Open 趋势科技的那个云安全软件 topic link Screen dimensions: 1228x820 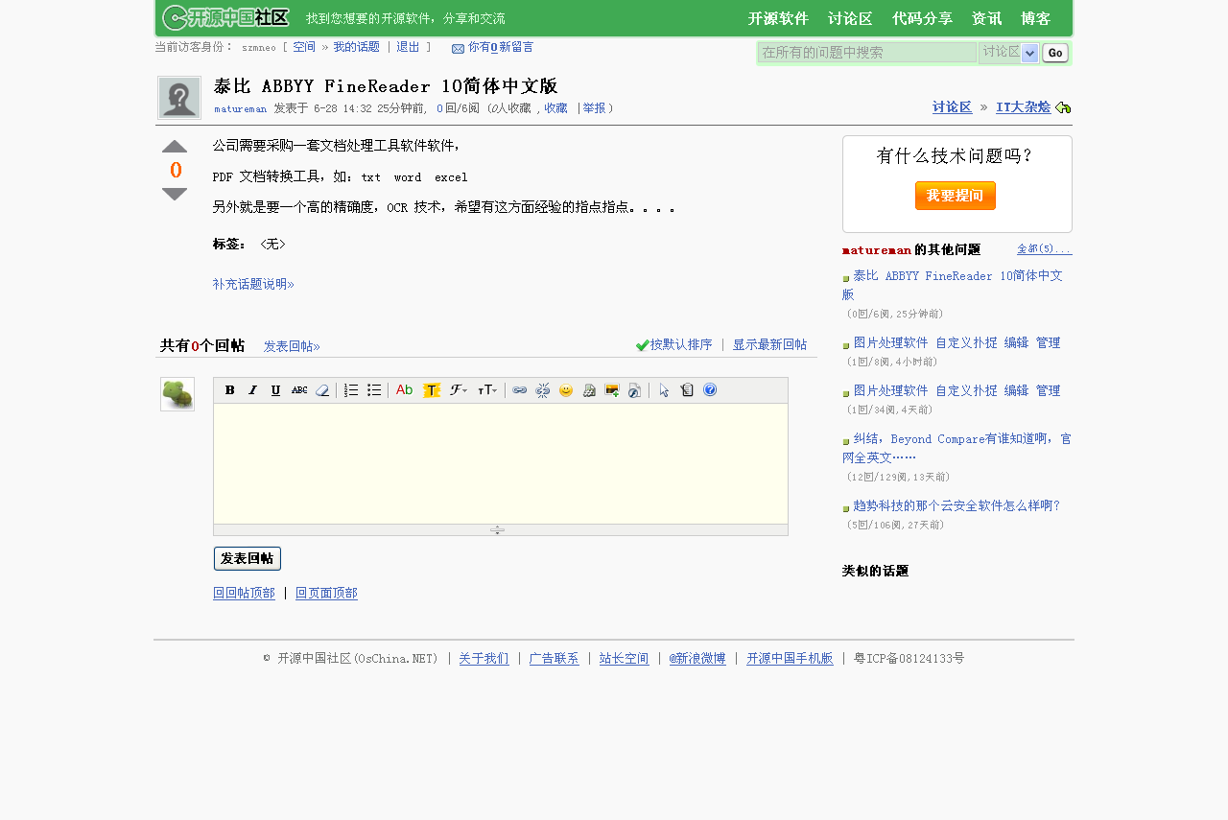[956, 505]
